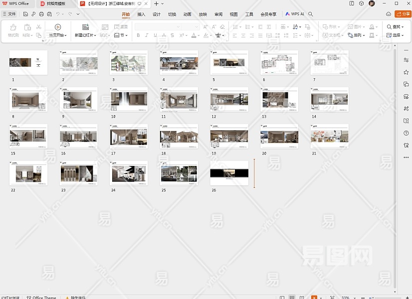Viewport: 412px width, 299px height.
Task: Click the save icon in quick access toolbar
Action: coord(25,14)
